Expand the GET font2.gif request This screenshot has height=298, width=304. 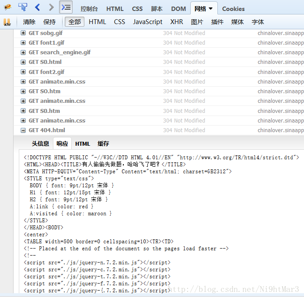tap(23, 72)
